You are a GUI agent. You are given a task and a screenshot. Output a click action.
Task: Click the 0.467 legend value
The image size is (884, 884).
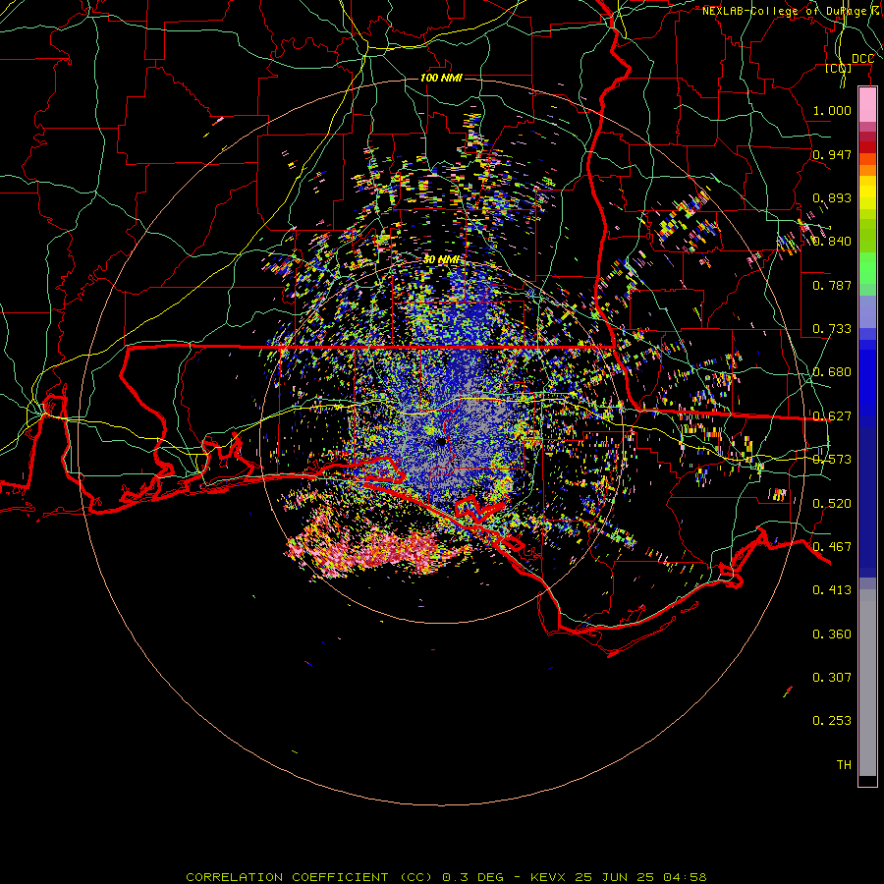pos(832,547)
